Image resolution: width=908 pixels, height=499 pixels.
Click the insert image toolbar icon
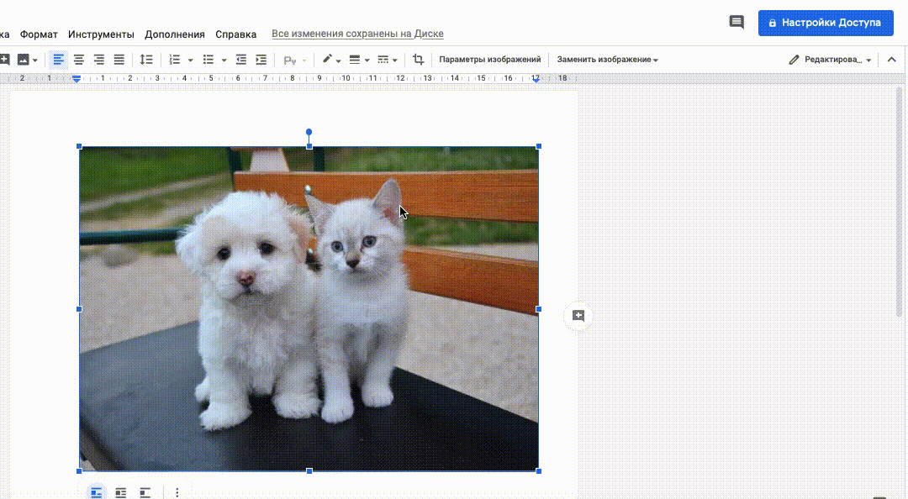(24, 60)
